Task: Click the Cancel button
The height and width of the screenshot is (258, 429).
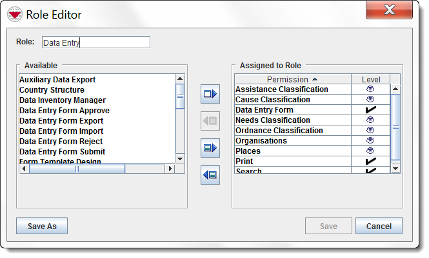Action: click(x=379, y=226)
